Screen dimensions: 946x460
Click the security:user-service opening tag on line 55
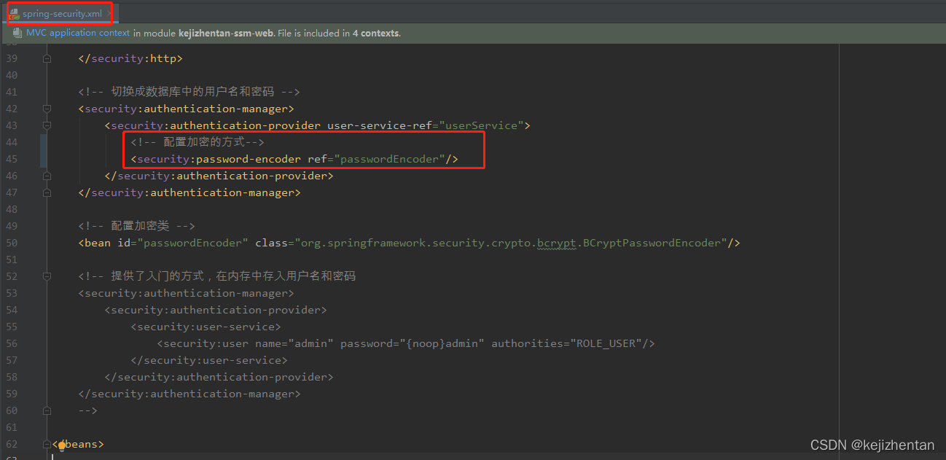click(206, 327)
